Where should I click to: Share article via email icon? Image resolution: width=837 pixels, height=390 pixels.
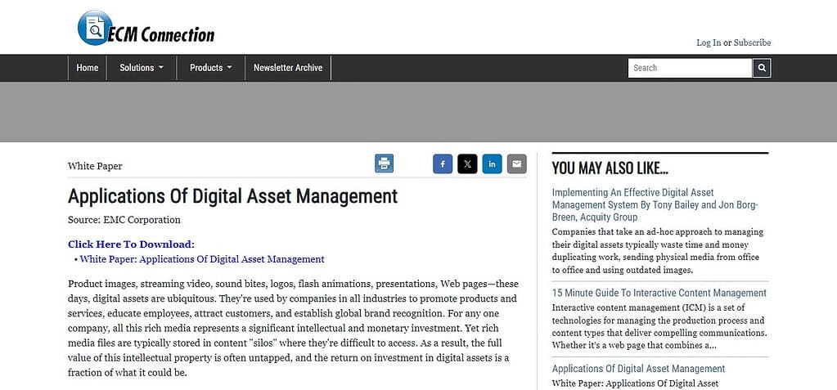point(517,164)
